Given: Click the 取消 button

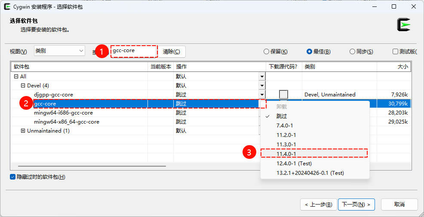Looking at the screenshot, I should tap(399, 204).
